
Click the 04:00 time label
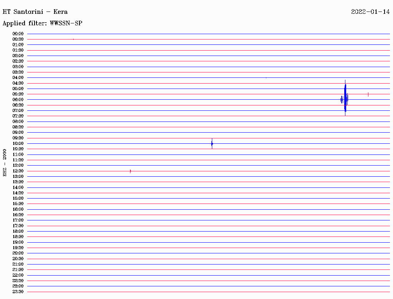(18, 78)
